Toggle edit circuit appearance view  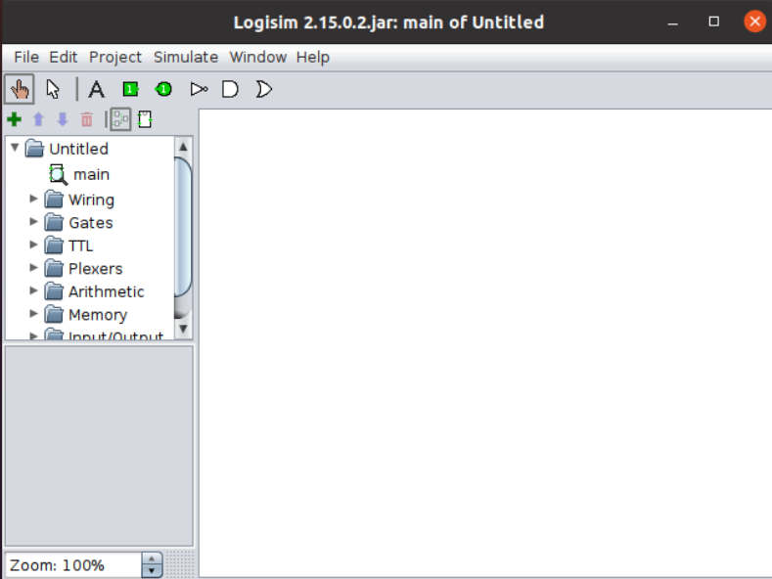click(x=145, y=119)
